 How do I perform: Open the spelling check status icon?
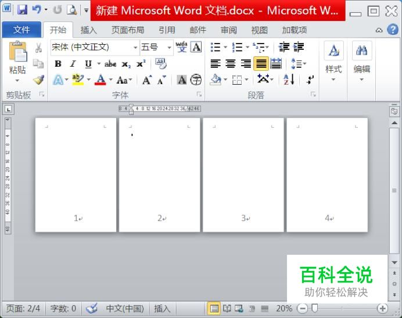click(x=92, y=308)
